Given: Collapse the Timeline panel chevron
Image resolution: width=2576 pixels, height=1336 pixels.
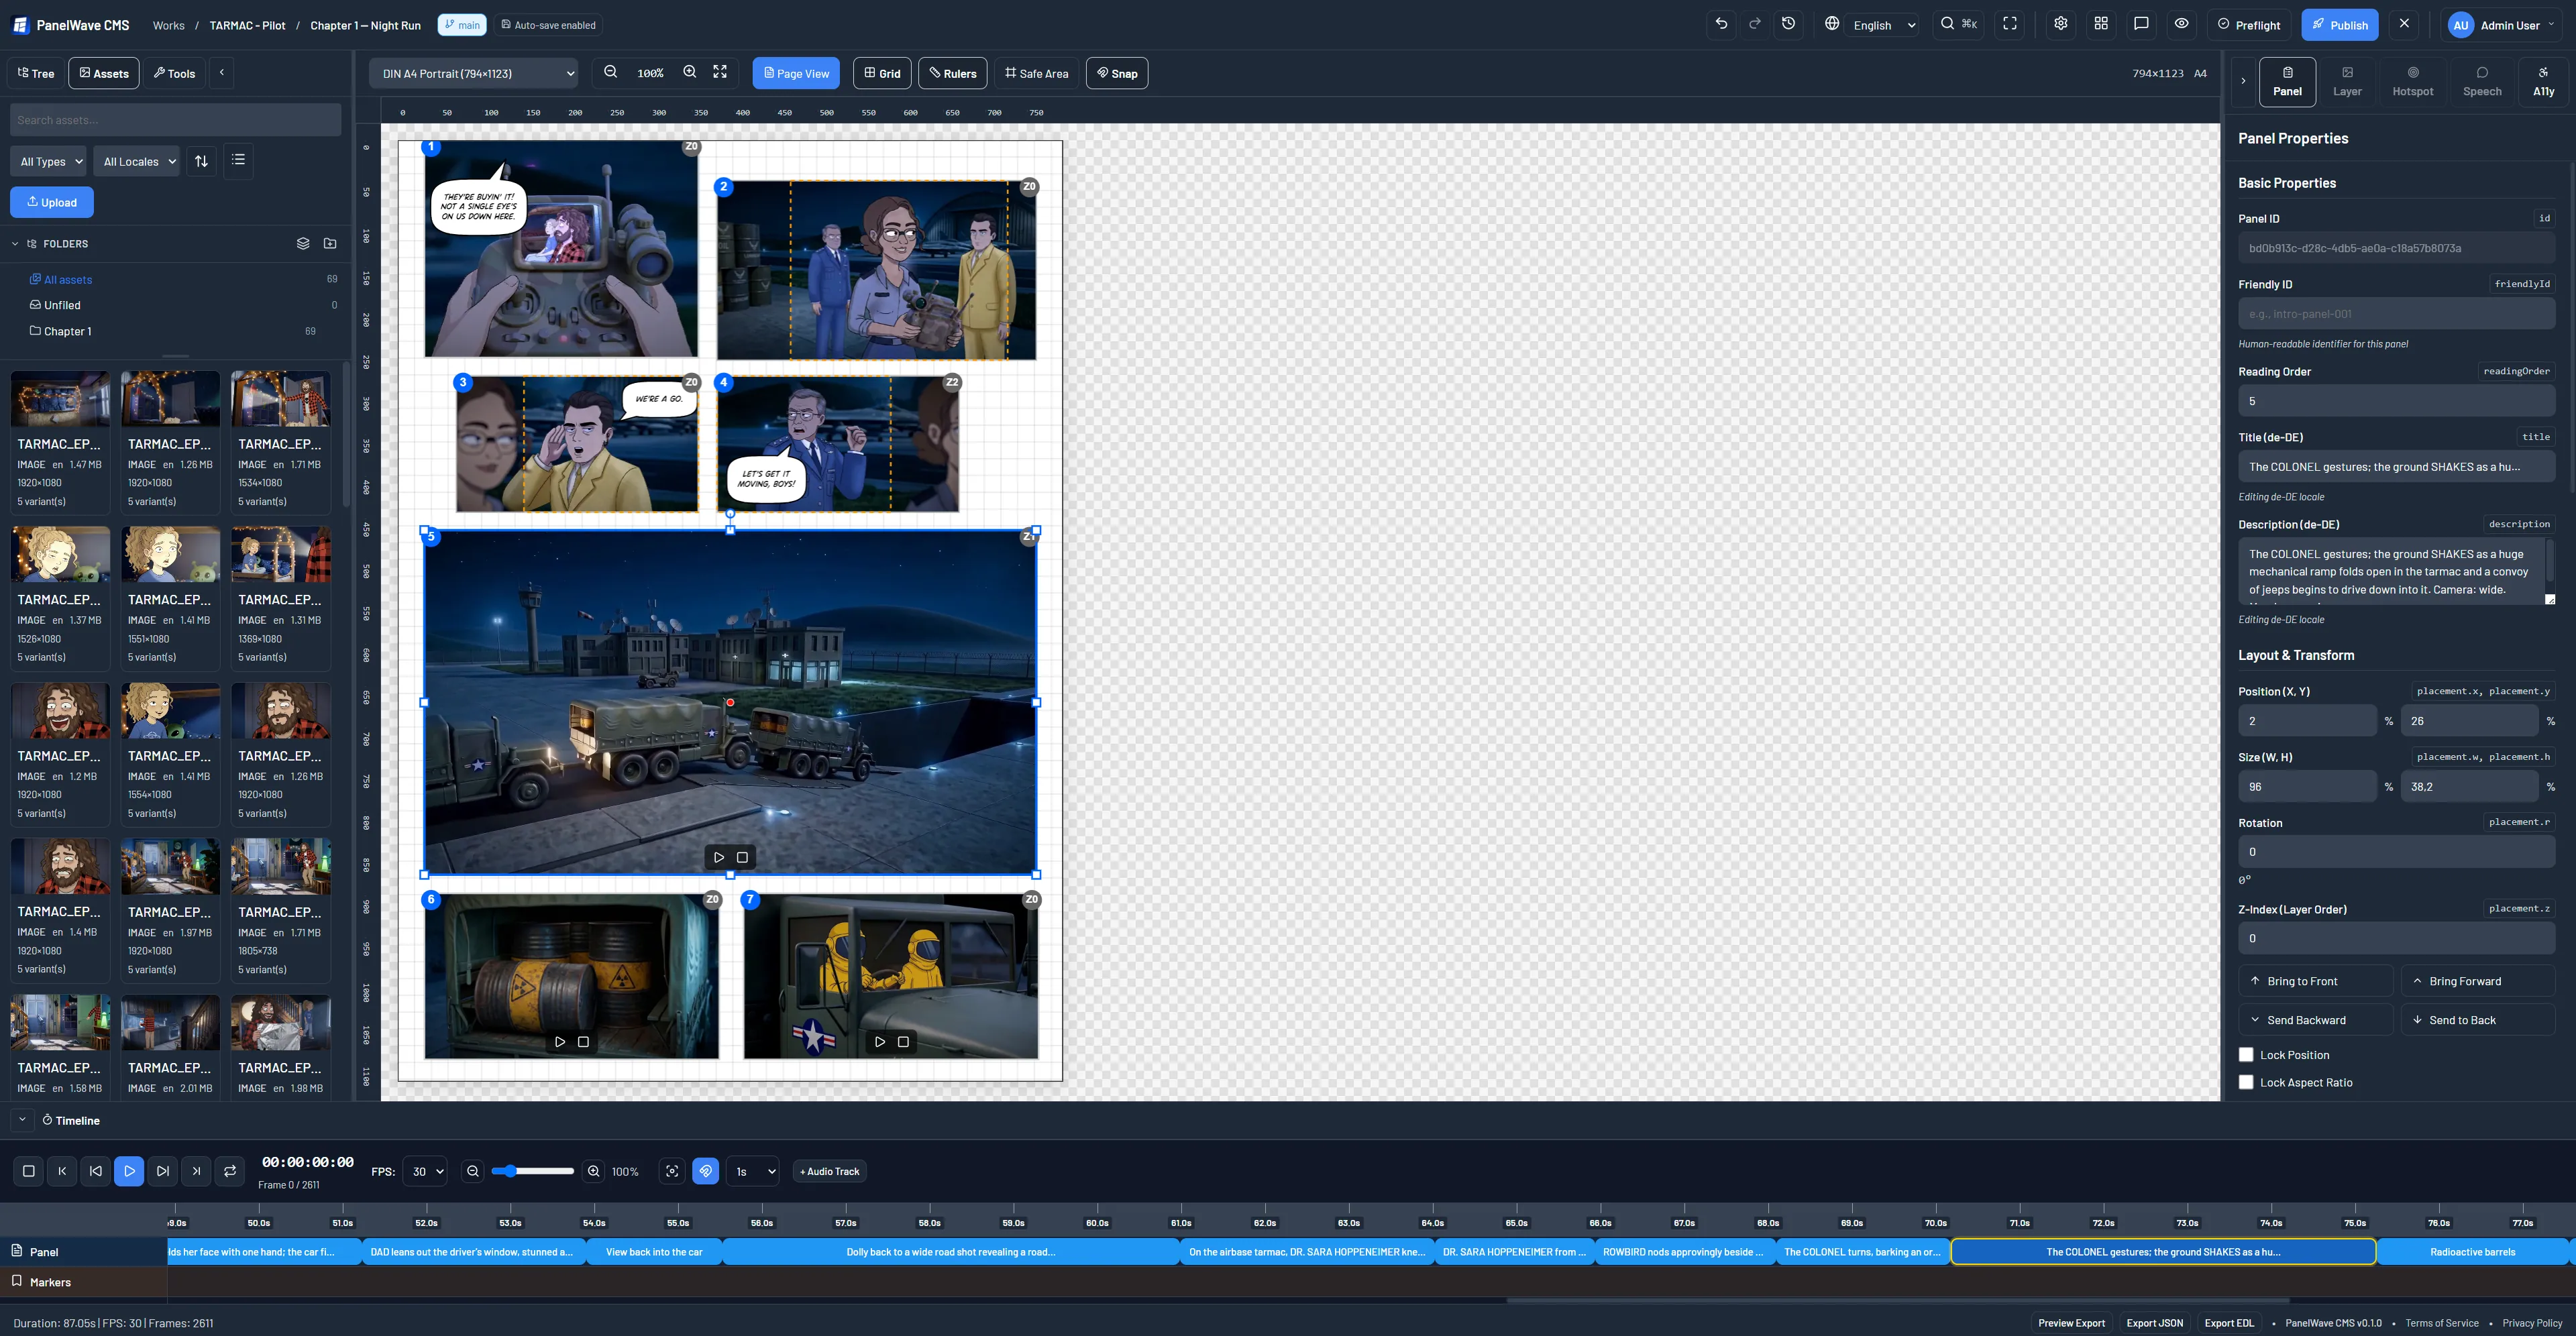Looking at the screenshot, I should 22,1119.
